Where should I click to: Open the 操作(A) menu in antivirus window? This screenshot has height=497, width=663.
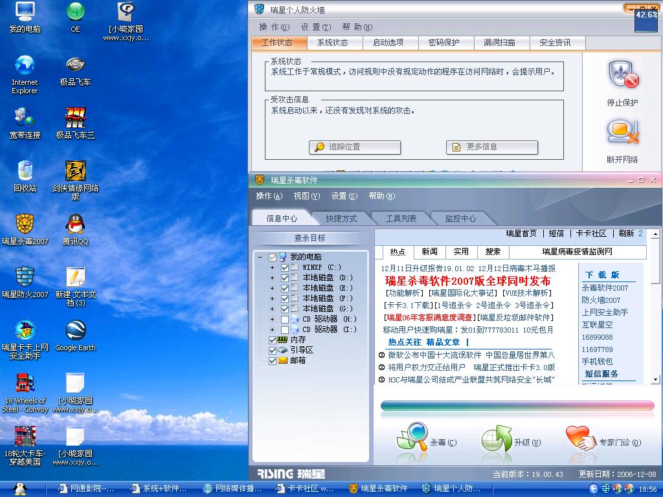269,196
